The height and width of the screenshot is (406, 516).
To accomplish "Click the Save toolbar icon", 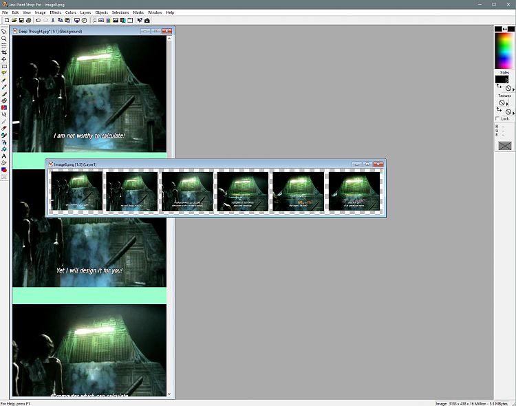I will (21, 21).
